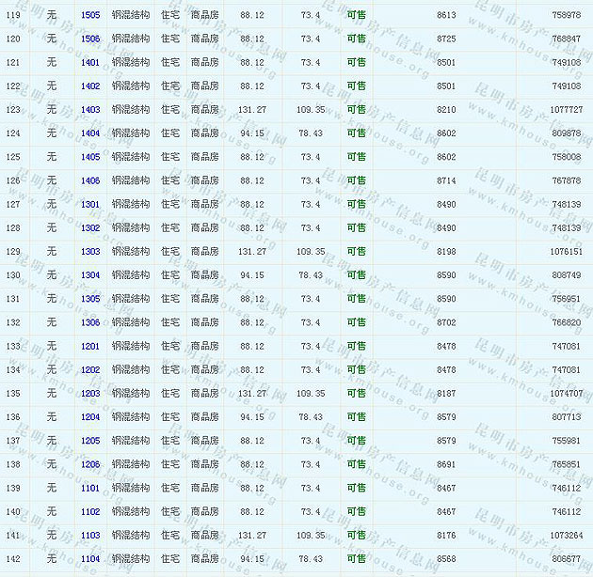Click 可售 status in row 142

(x=357, y=559)
